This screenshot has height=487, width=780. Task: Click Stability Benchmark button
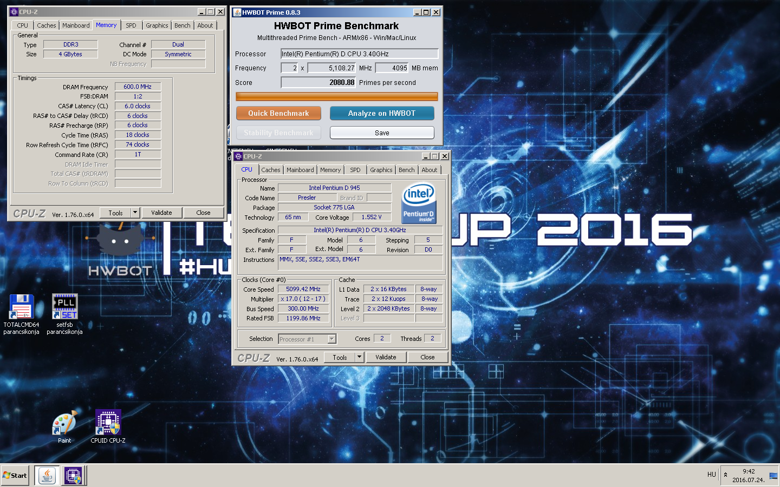[x=278, y=133]
